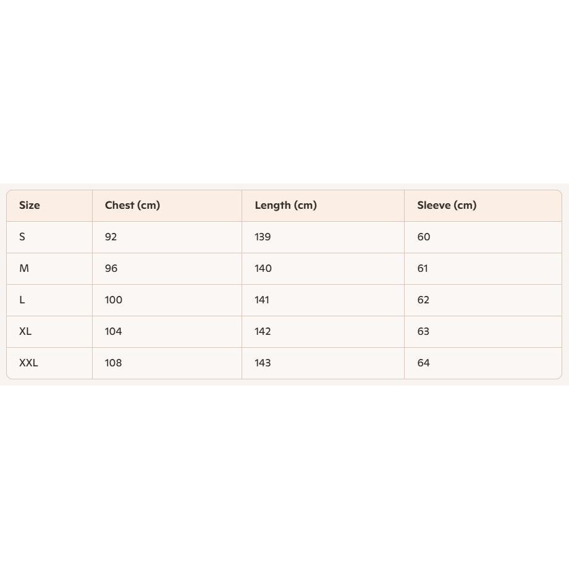Select the XXL size row label
The width and height of the screenshot is (569, 569).
pyautogui.click(x=28, y=363)
